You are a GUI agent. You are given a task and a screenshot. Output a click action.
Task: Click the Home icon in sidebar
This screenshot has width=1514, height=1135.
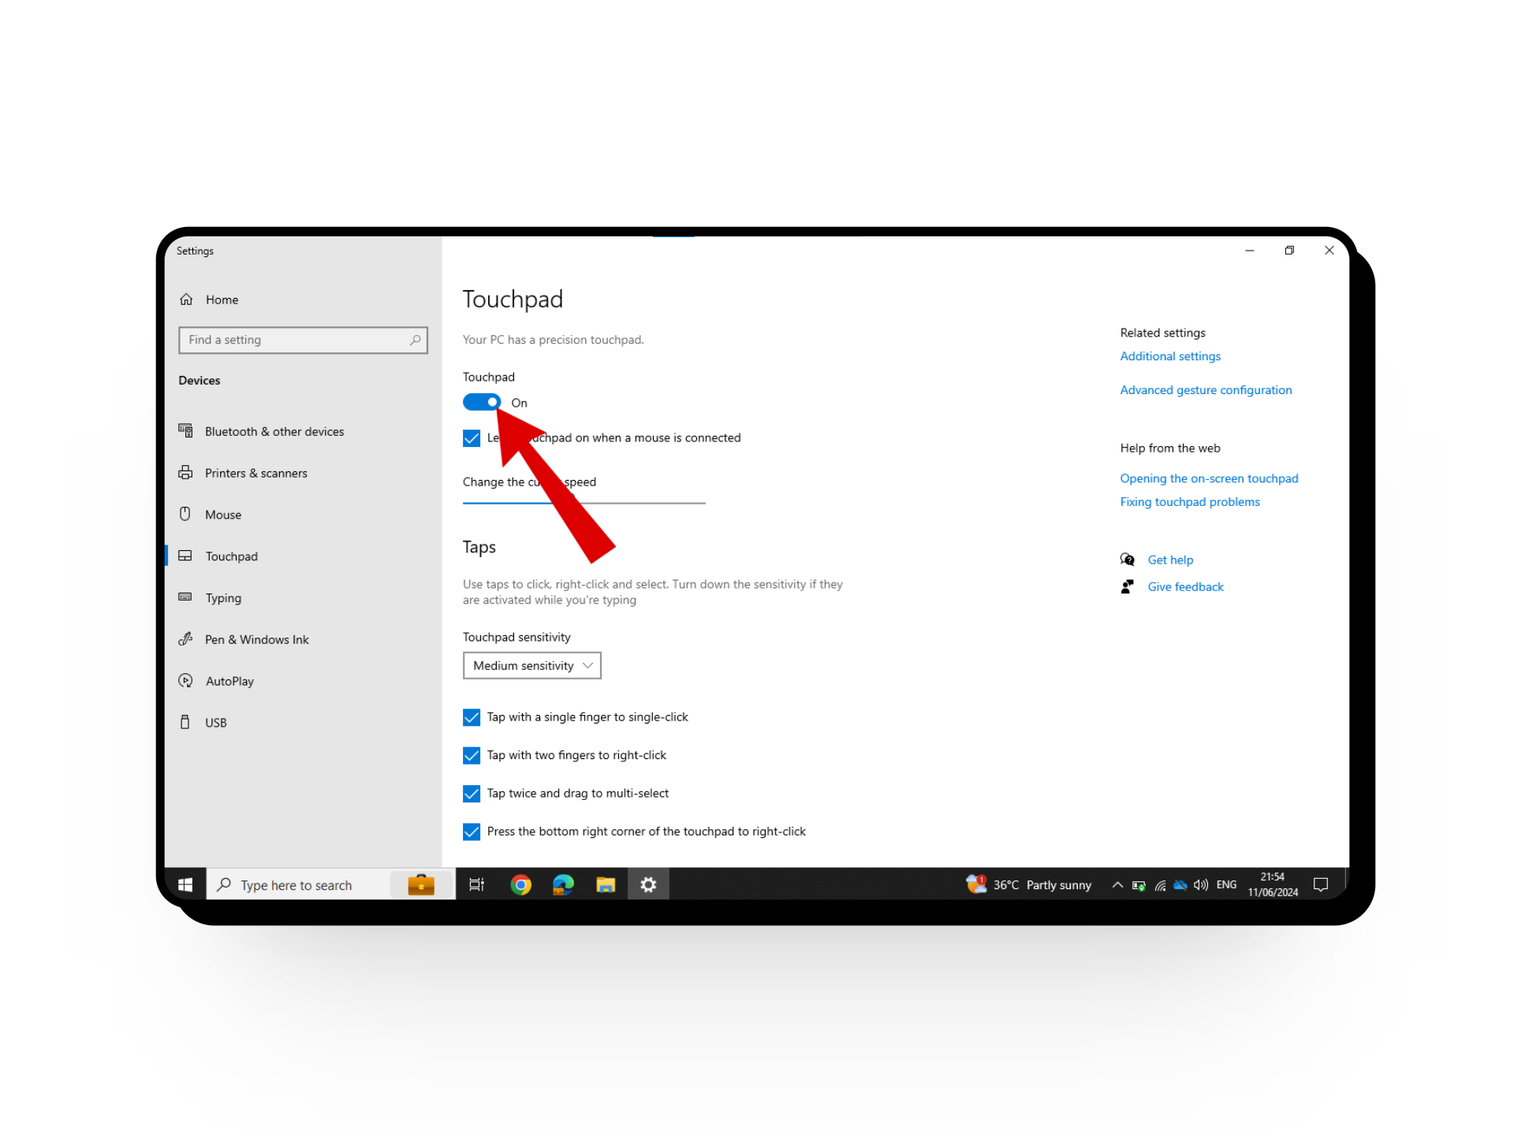coord(186,300)
